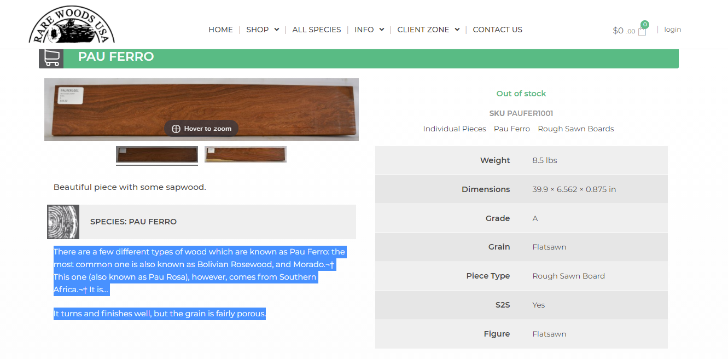Click the Rare Woods USA logo
Image resolution: width=728 pixels, height=359 pixels.
pos(72,25)
